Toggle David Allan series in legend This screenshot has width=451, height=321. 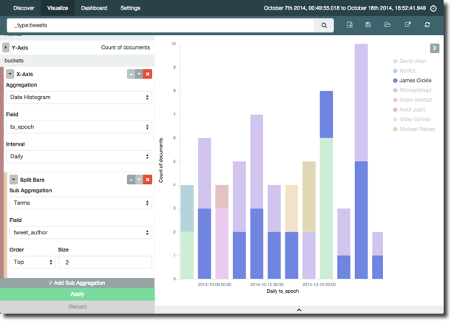(x=412, y=61)
